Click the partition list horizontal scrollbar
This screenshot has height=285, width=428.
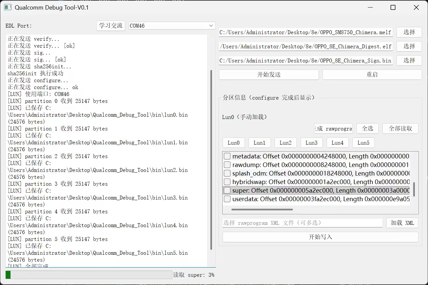(x=262, y=209)
